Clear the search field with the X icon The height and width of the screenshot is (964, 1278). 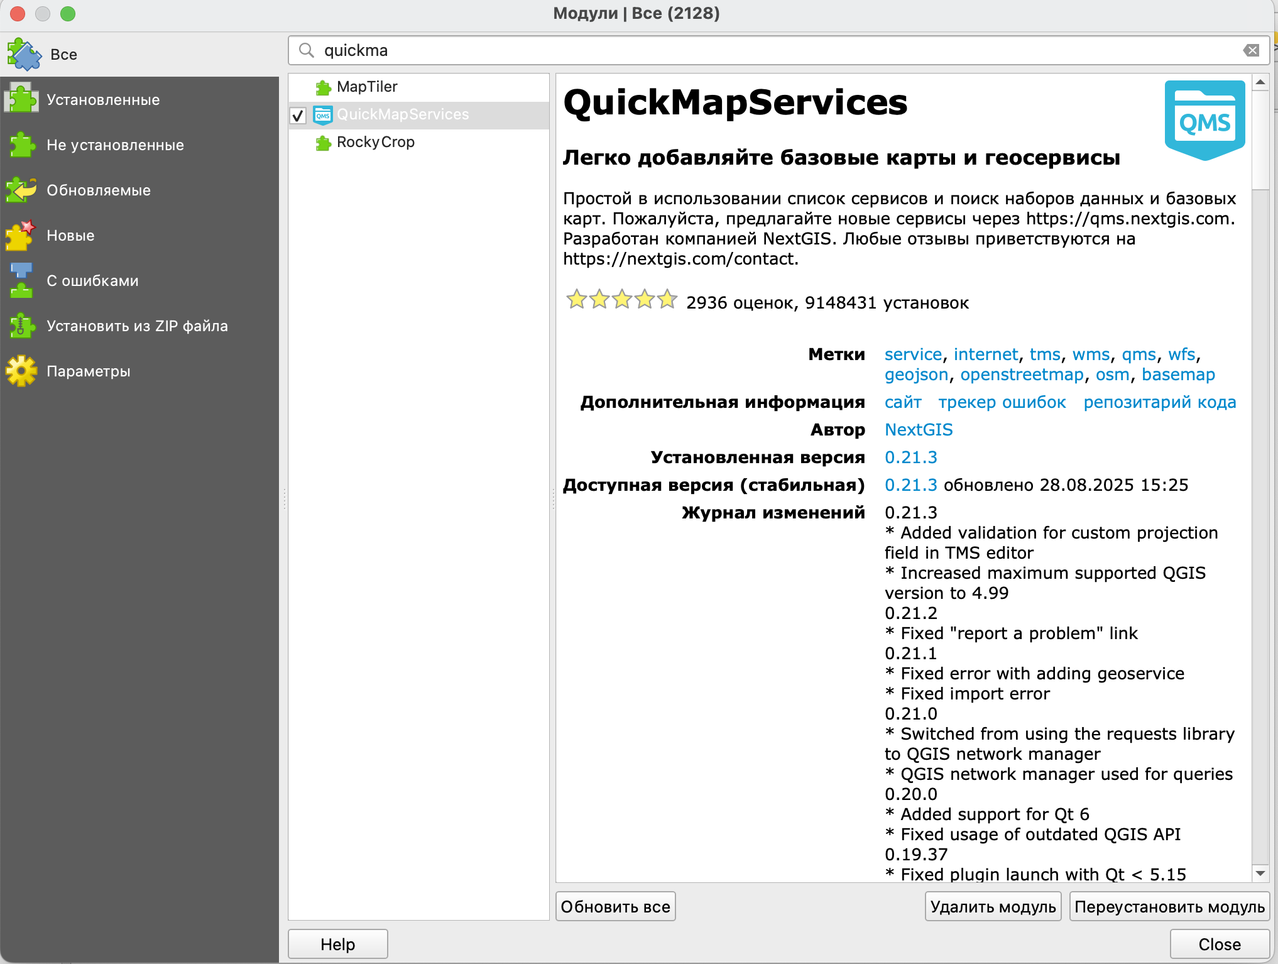pyautogui.click(x=1251, y=51)
